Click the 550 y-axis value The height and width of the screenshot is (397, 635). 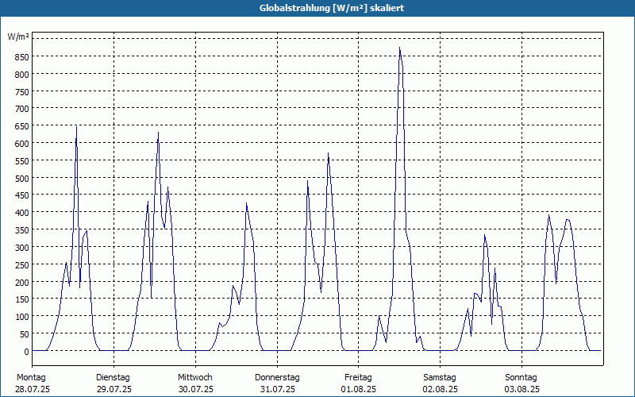(x=22, y=161)
